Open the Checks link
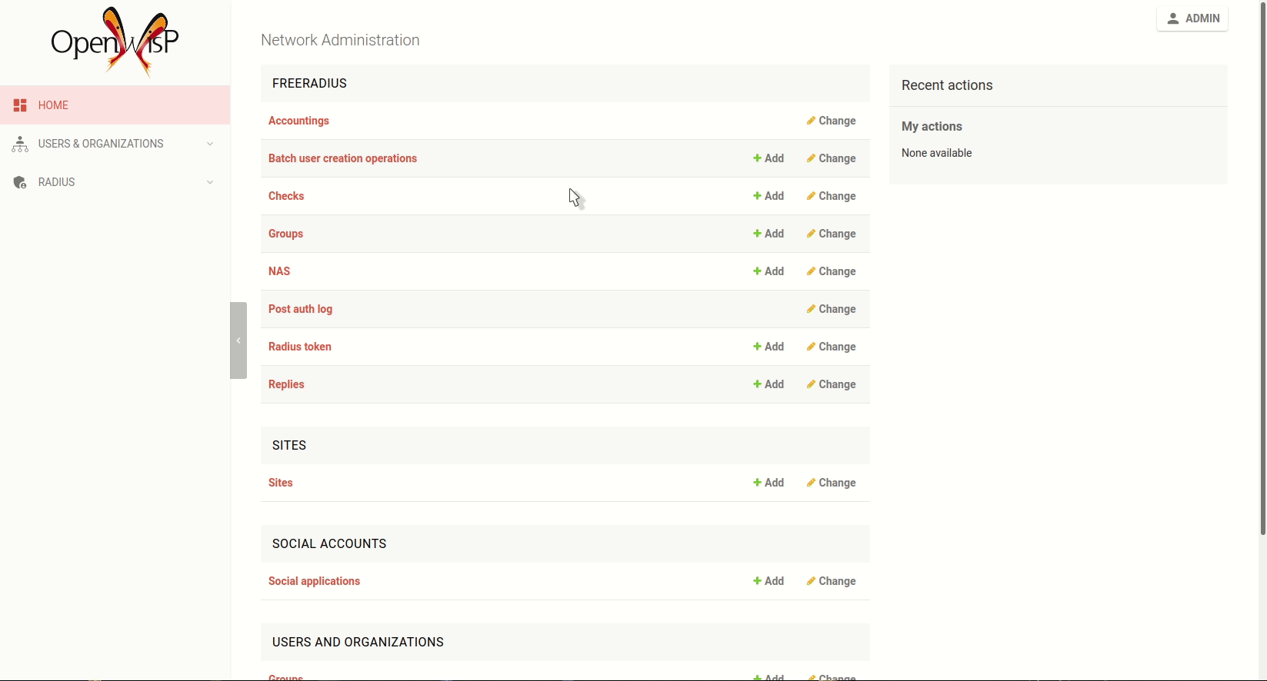The height and width of the screenshot is (681, 1267). (x=286, y=196)
